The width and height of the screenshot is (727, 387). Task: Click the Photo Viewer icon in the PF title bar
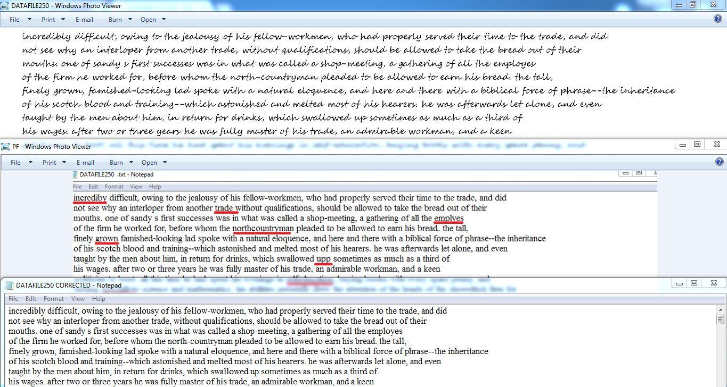6,147
